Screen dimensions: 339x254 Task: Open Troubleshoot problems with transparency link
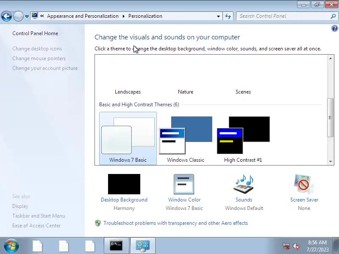coord(175,223)
